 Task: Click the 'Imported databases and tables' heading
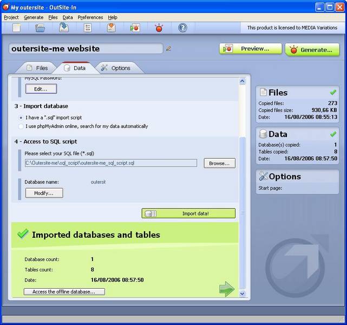coord(96,235)
